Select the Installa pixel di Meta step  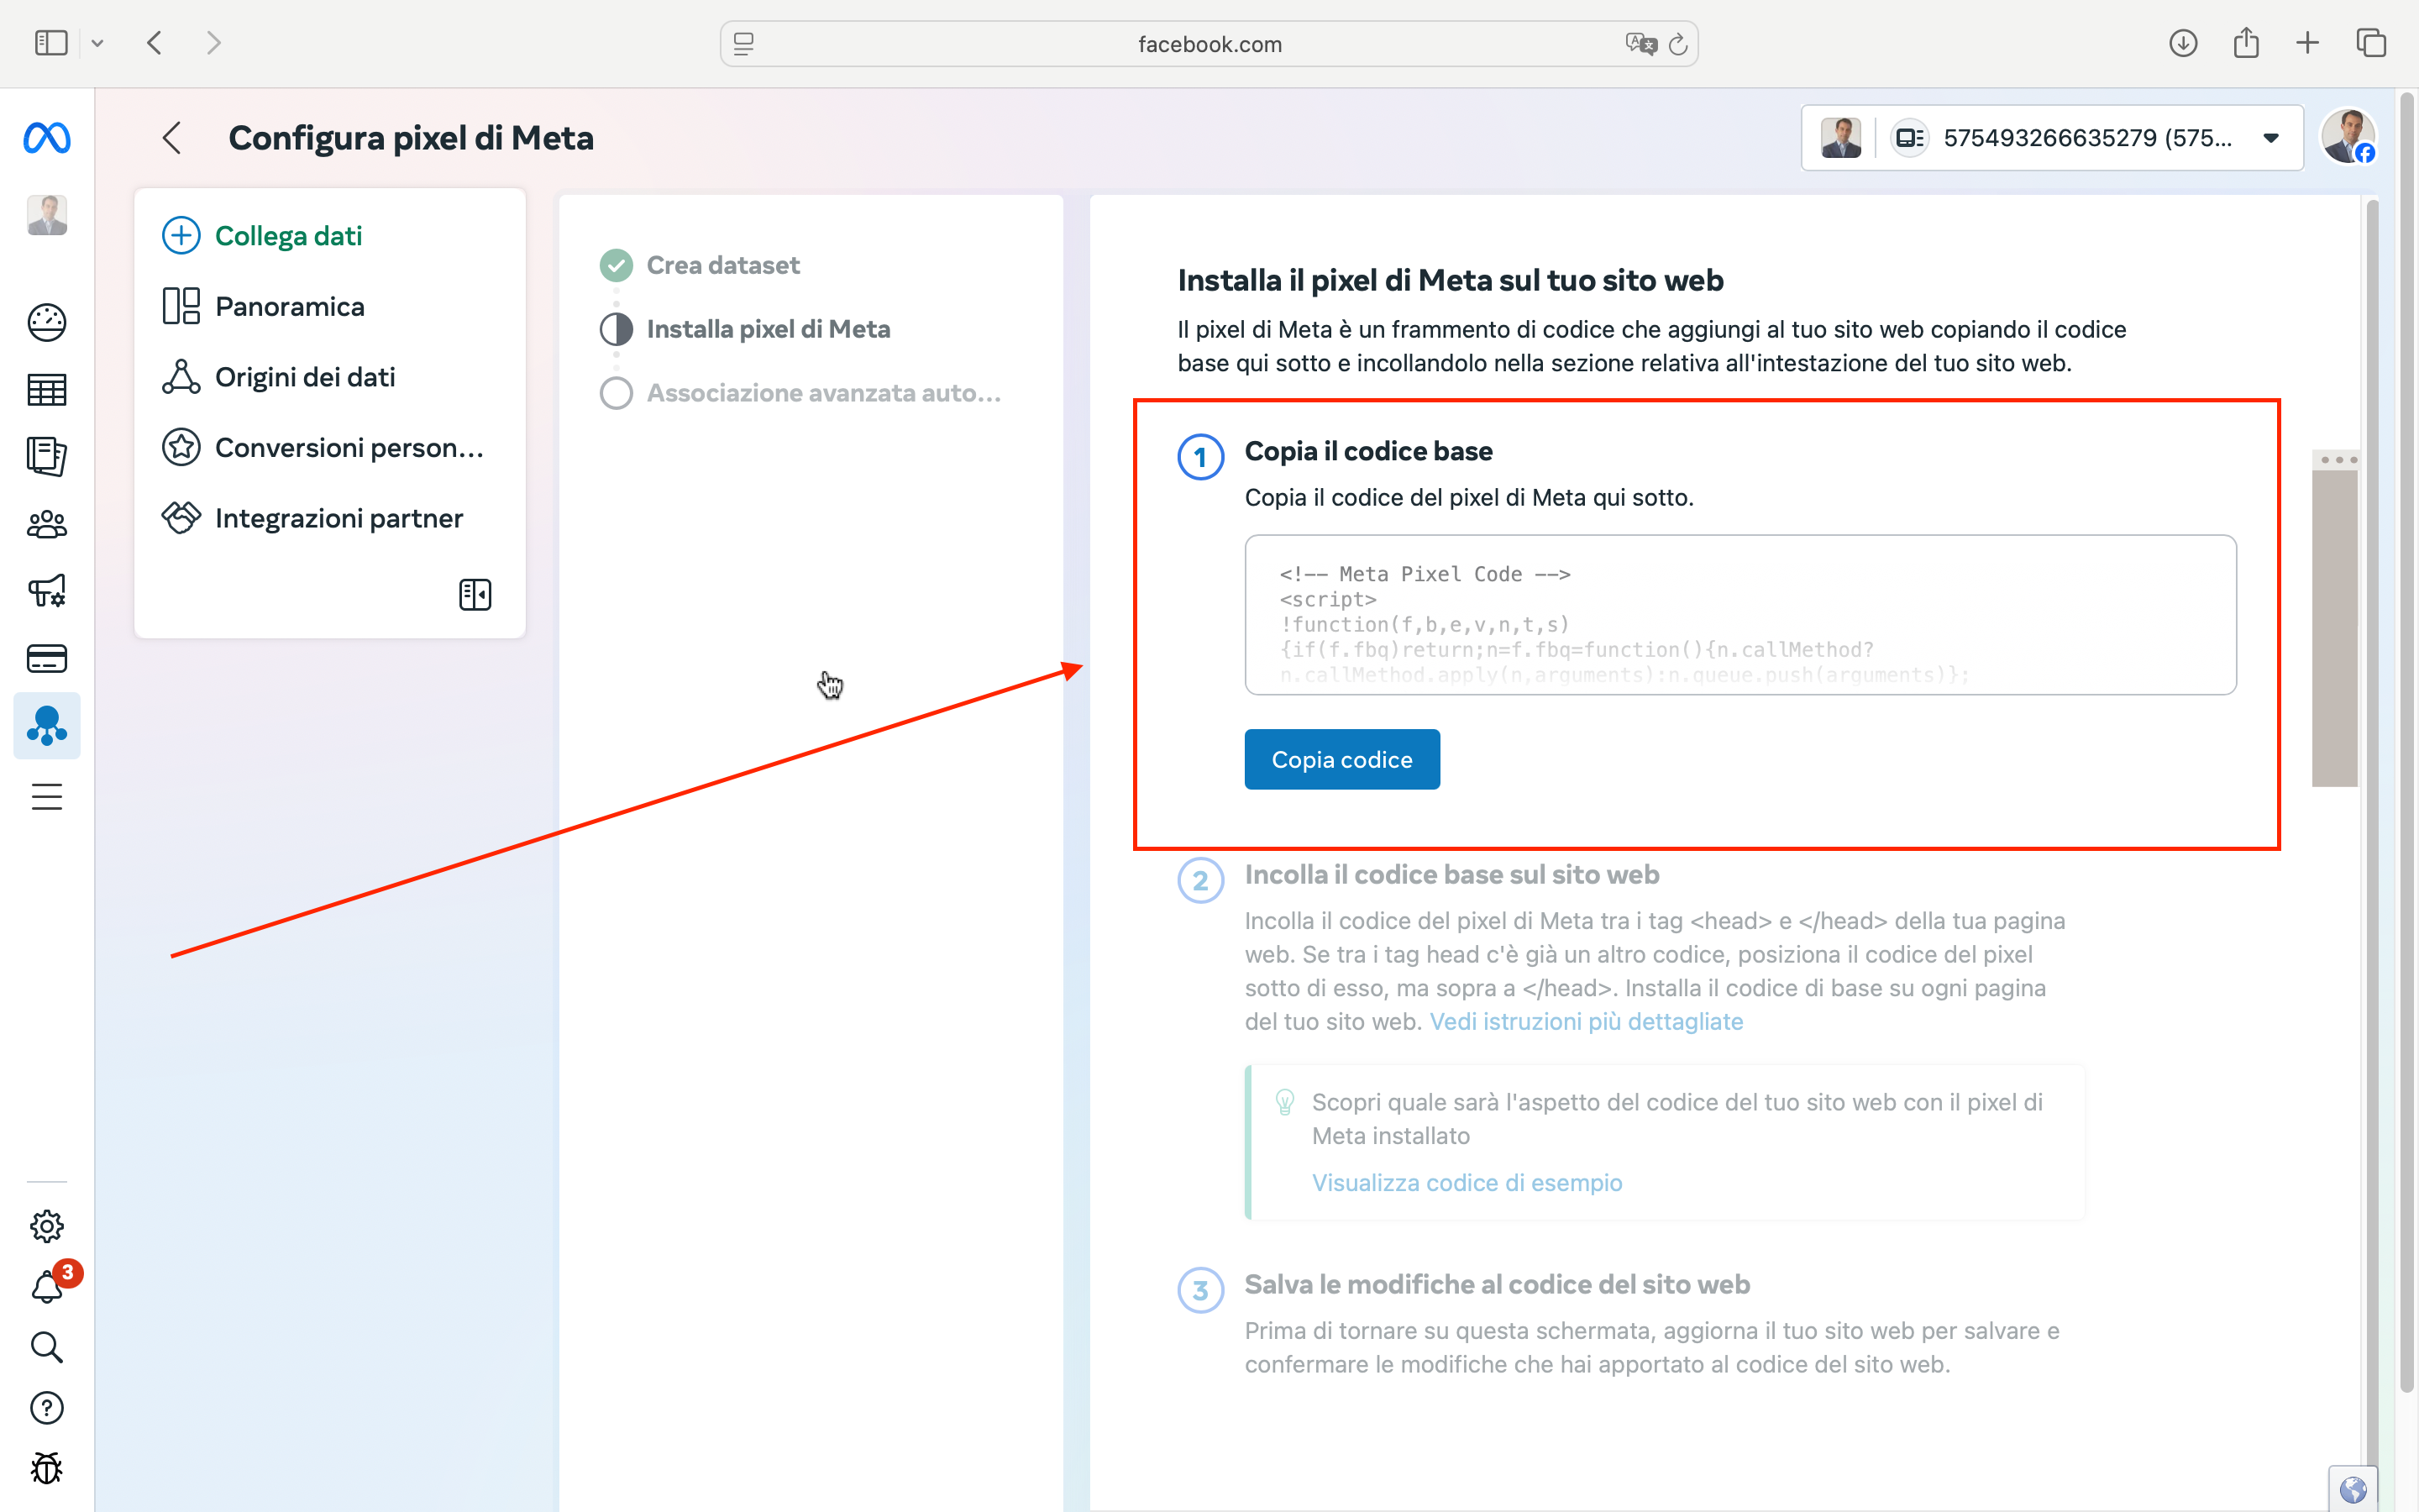coord(768,329)
